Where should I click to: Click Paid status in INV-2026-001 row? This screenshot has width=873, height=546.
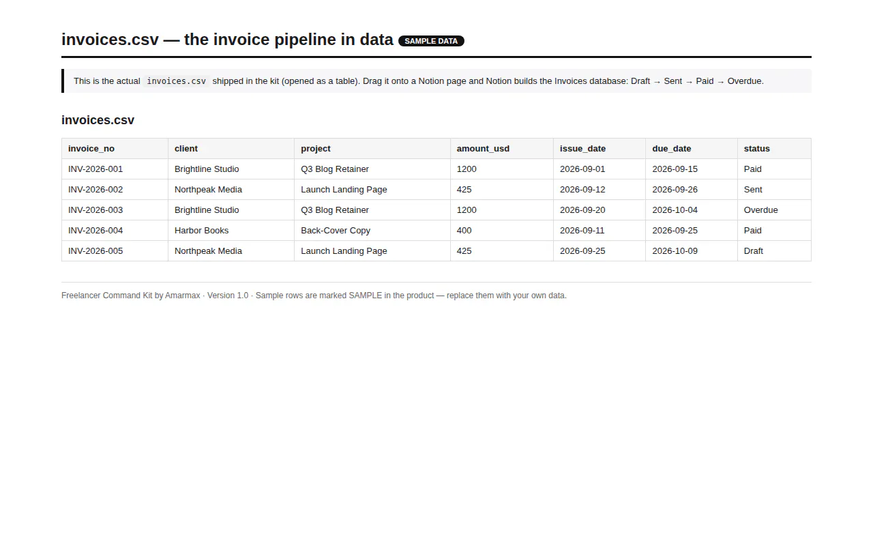pos(774,169)
